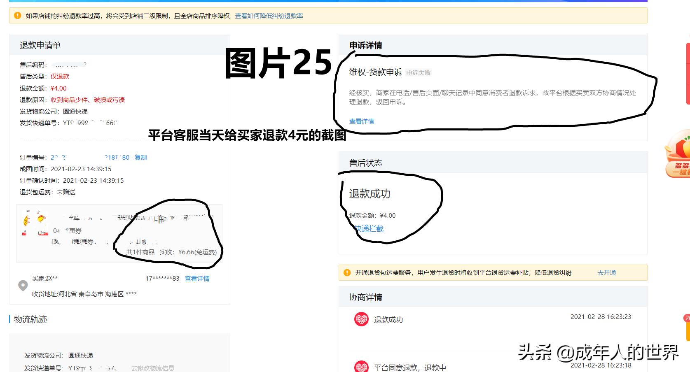Click the red notification badge at right edge
690x372 pixels.
[x=687, y=318]
